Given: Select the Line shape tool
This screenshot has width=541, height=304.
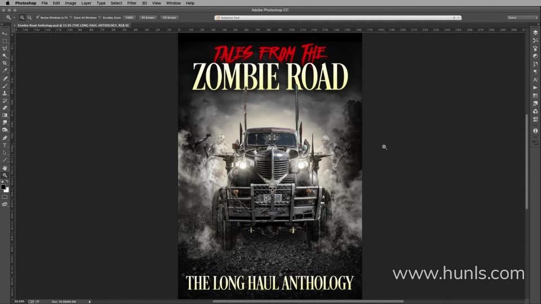Looking at the screenshot, I should 5,160.
